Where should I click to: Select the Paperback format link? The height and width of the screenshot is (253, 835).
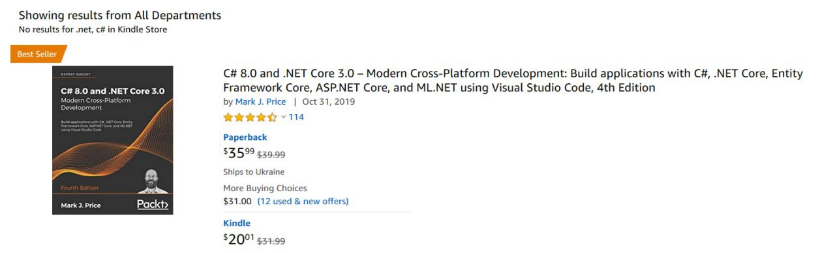coord(245,137)
